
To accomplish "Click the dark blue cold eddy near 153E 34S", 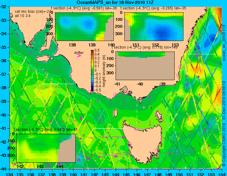I will click(x=212, y=39).
